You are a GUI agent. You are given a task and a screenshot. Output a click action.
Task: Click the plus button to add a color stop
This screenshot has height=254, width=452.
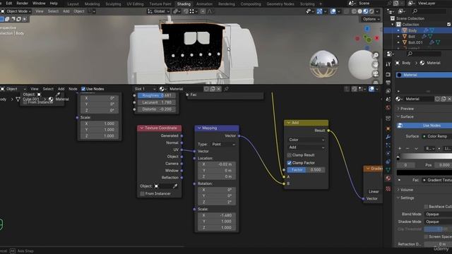400,149
